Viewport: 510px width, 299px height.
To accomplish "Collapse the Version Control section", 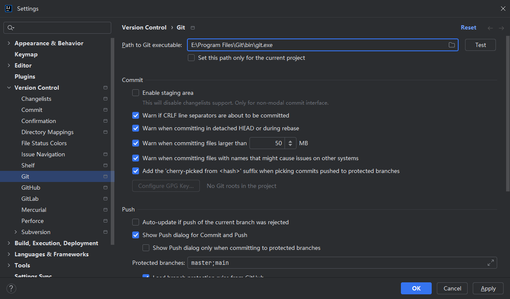I will point(9,88).
